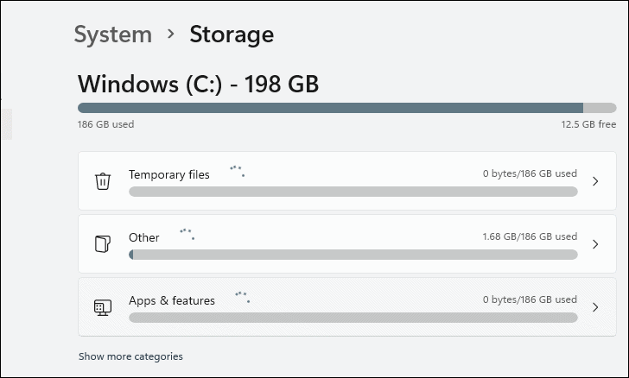Open the Other storage category label

coord(144,237)
